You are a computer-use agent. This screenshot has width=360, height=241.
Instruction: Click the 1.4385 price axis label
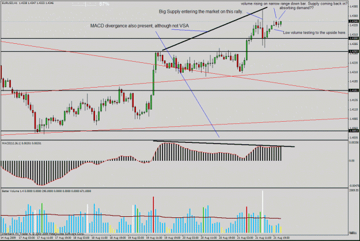[x=354, y=6]
